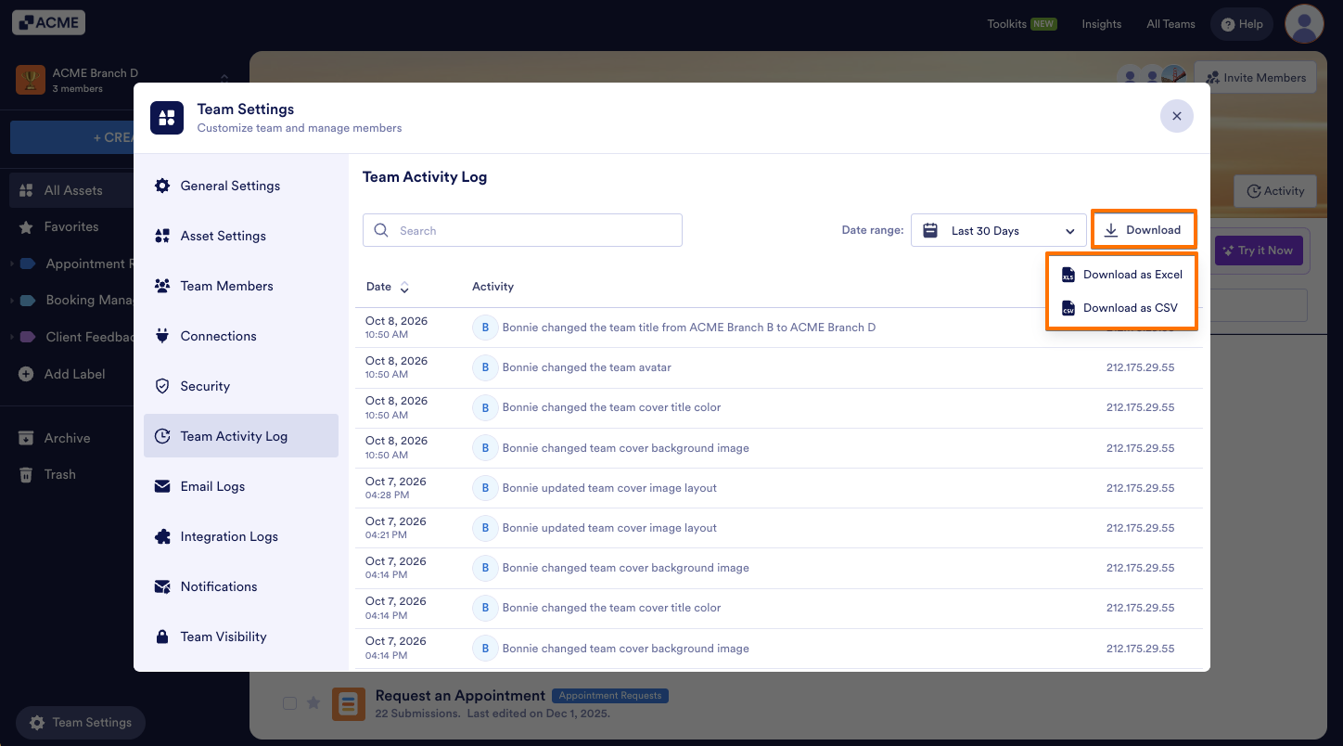This screenshot has height=746, width=1343.
Task: Click the Team Visibility lock icon
Action: point(162,637)
